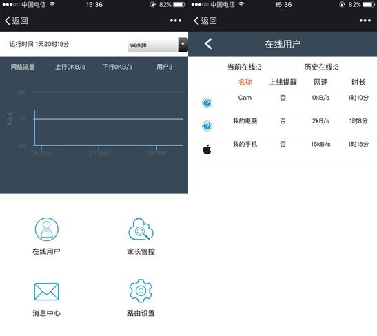Open the three-dot menu on left screen
The width and height of the screenshot is (377, 336).
pyautogui.click(x=176, y=21)
